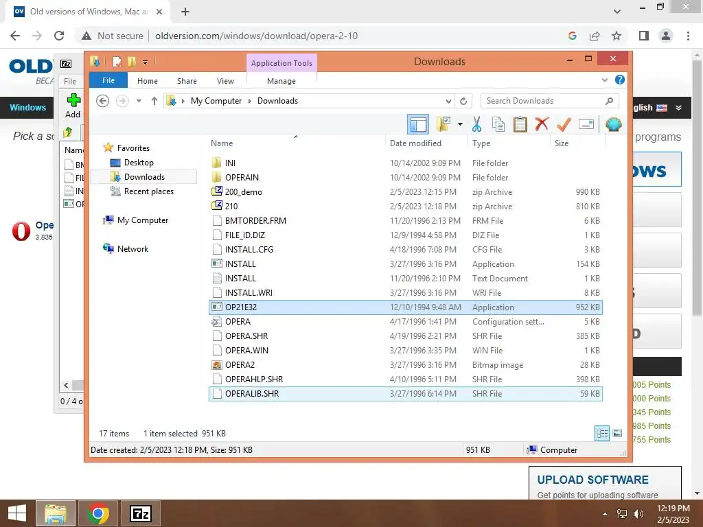The height and width of the screenshot is (527, 703).
Task: Select Favorites in the navigation pane
Action: pyautogui.click(x=133, y=148)
